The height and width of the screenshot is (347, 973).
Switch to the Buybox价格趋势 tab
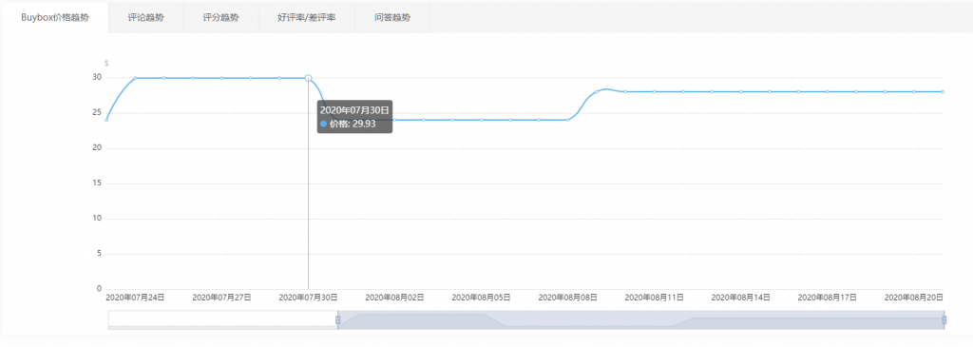click(x=54, y=17)
